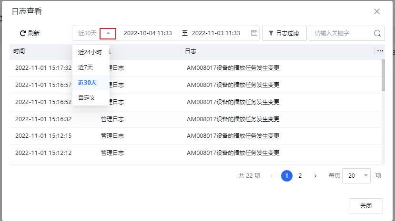The height and width of the screenshot is (221, 395).
Task: Go to next page arrow
Action: tap(315, 175)
